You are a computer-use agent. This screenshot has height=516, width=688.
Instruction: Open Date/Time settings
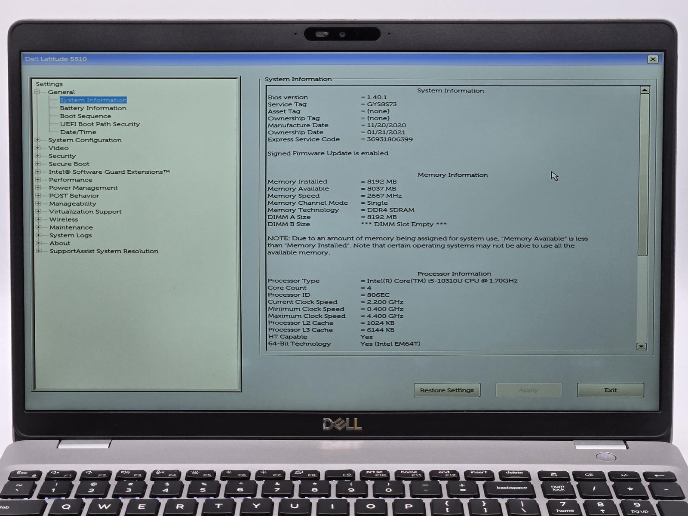tap(78, 132)
